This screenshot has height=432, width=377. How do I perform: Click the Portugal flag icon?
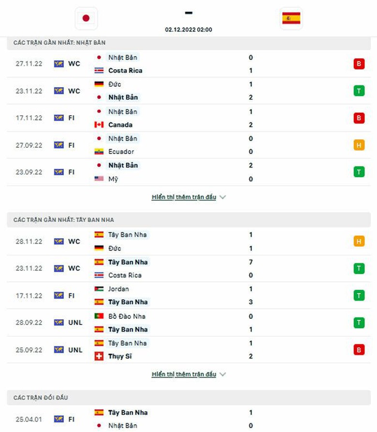click(x=99, y=316)
